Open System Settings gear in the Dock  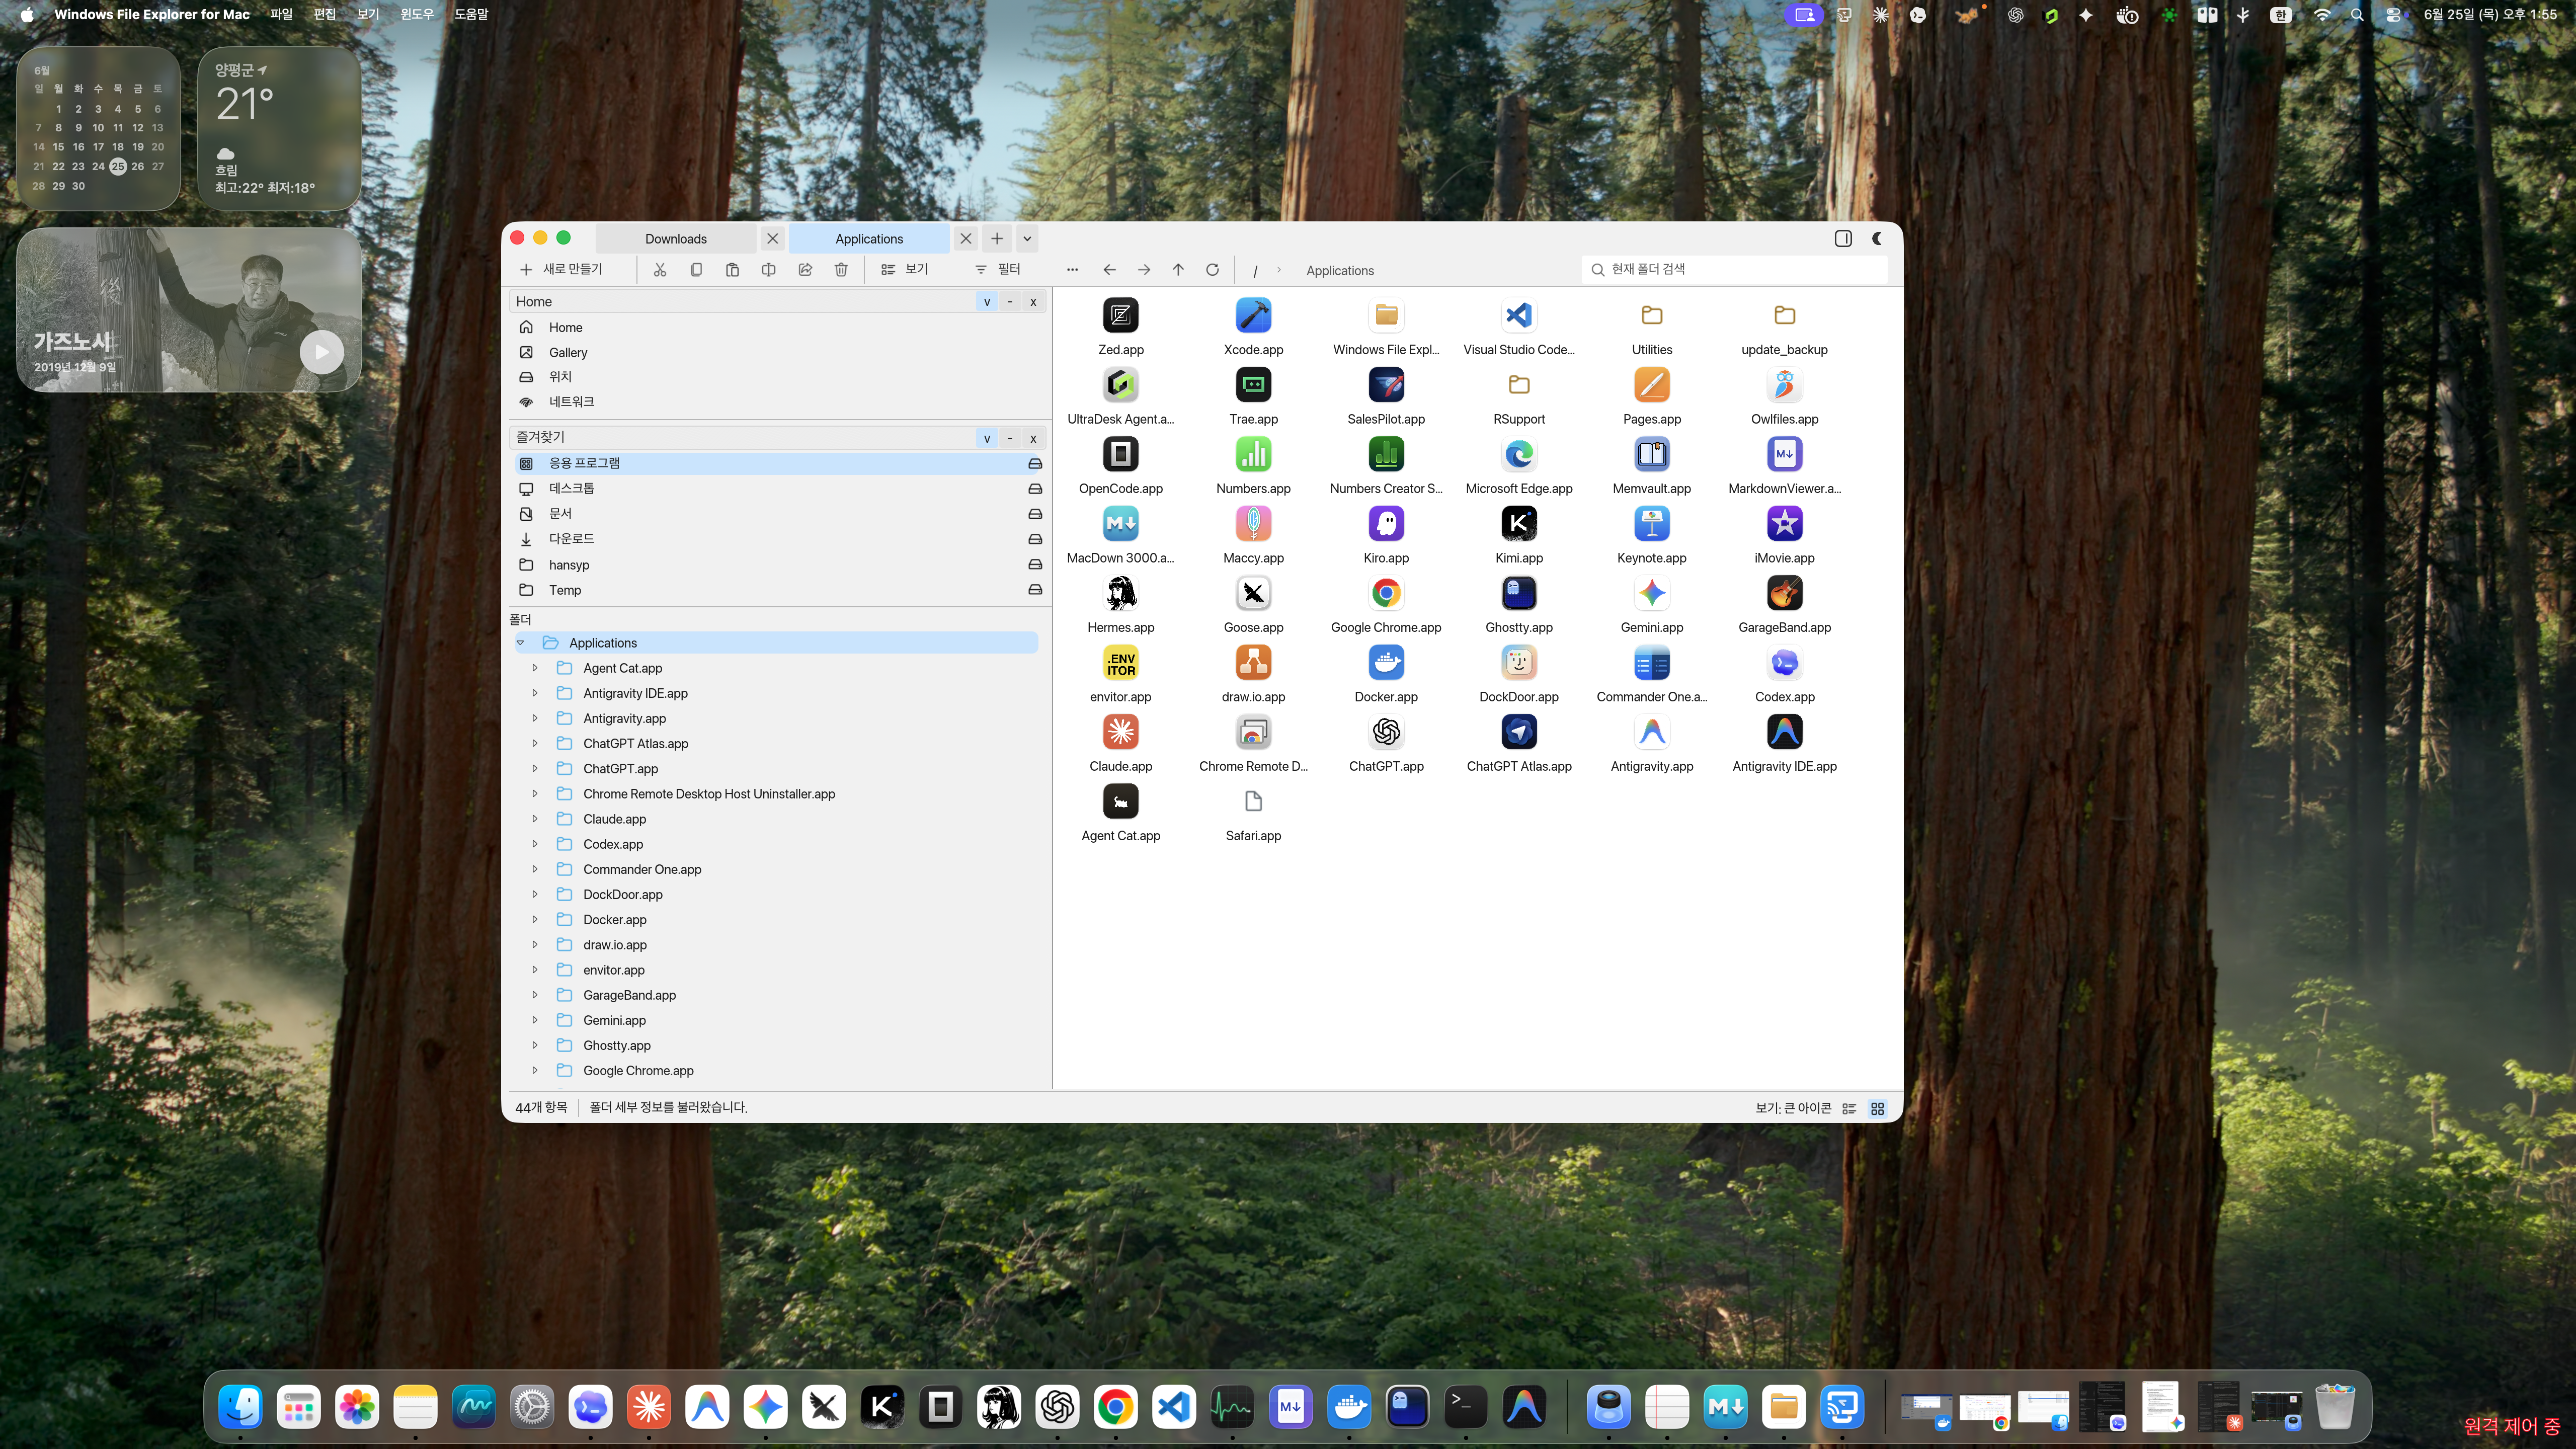click(x=532, y=1408)
